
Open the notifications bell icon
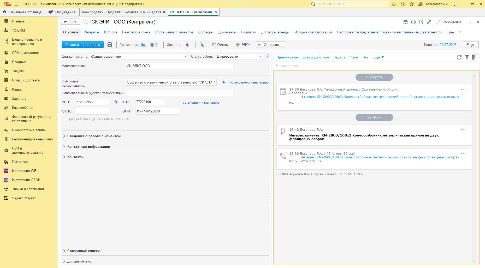coord(394,4)
